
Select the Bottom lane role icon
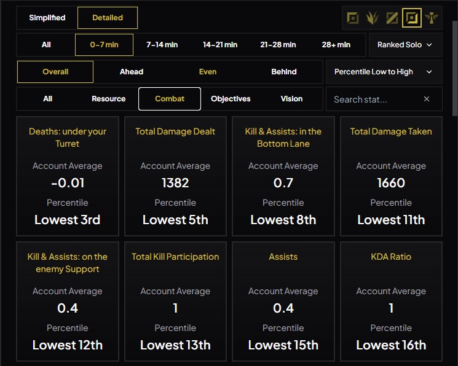coord(411,18)
